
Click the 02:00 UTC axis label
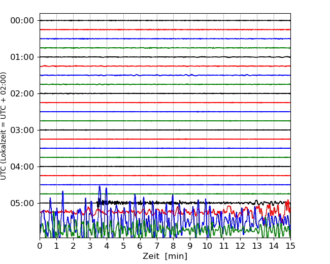click(x=22, y=94)
